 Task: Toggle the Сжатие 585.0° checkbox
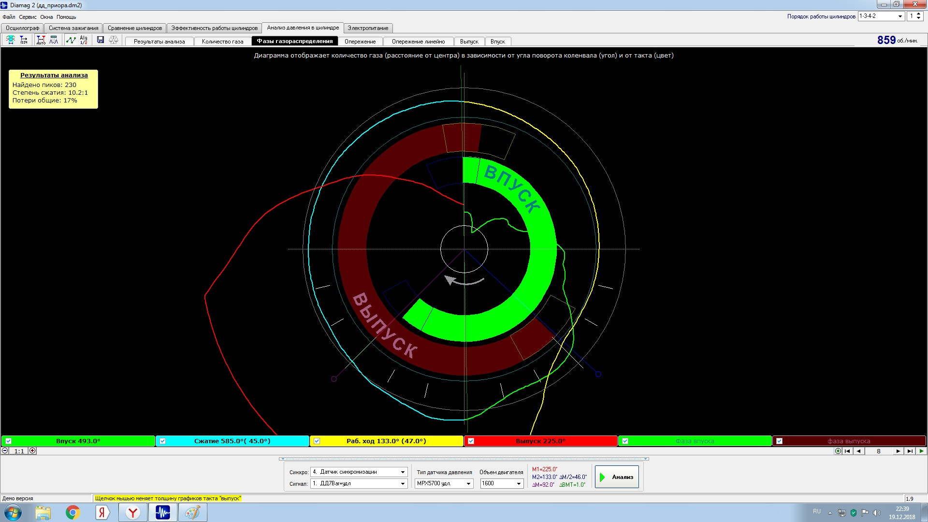coord(162,441)
